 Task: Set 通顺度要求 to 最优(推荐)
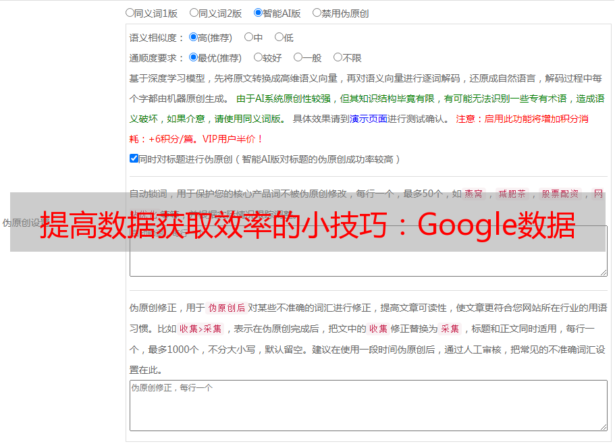click(193, 57)
